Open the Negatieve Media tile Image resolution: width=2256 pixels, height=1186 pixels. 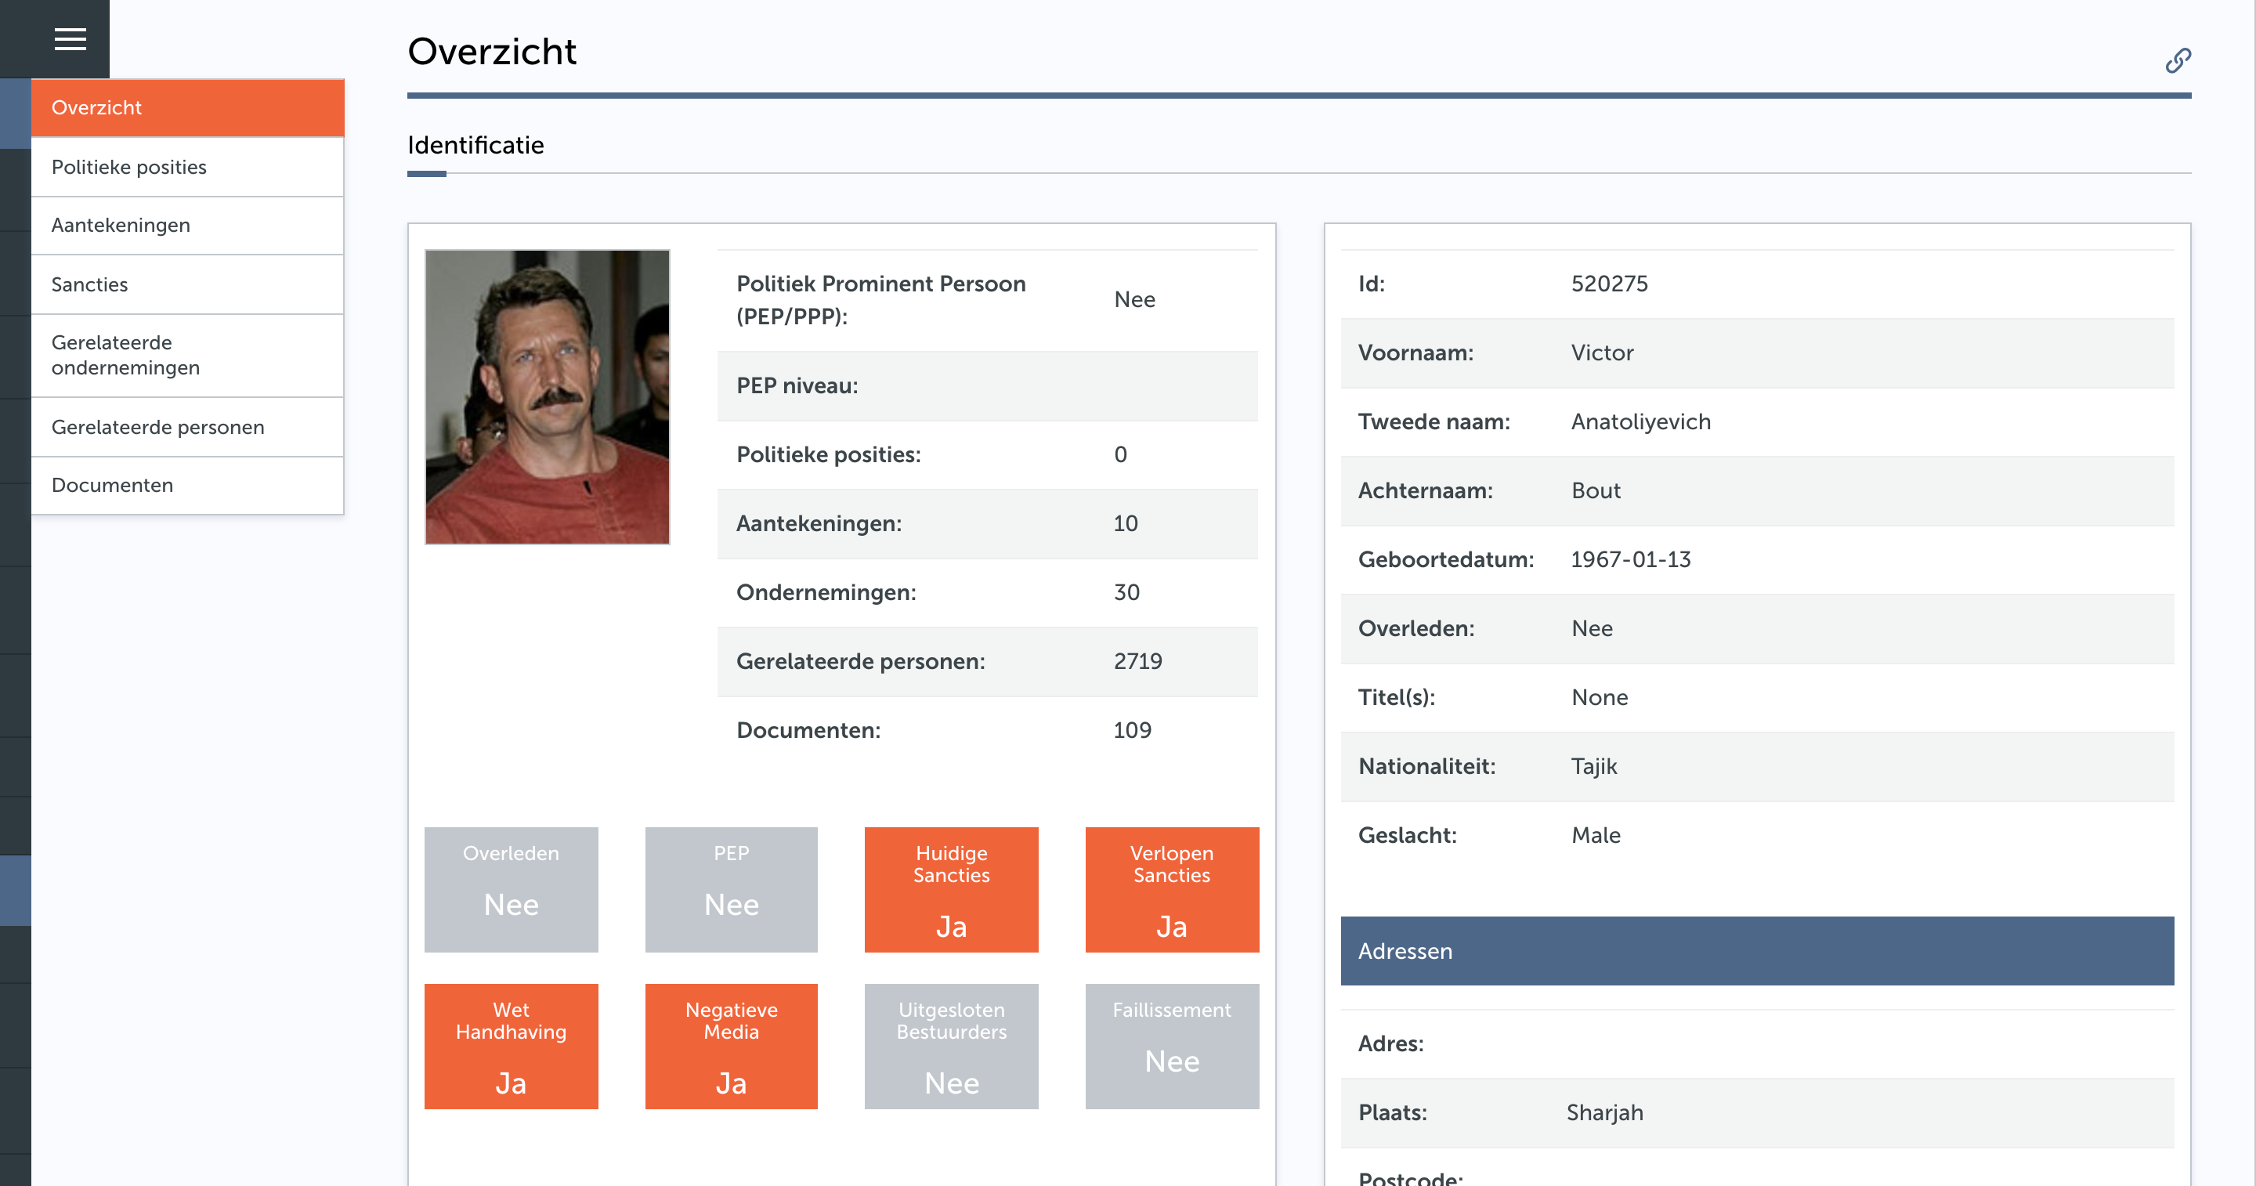732,1047
